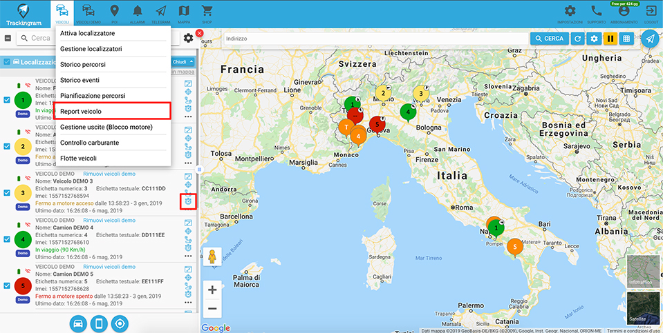Click report clock icon for Camion DEMO 5
Image resolution: width=663 pixels, height=333 pixels.
click(188, 294)
